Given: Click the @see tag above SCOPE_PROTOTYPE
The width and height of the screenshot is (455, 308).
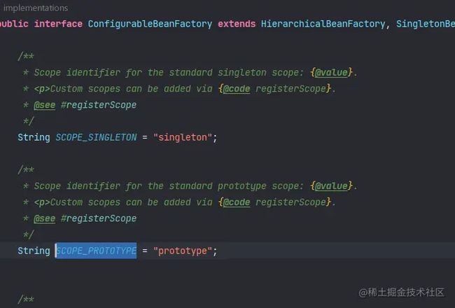Looking at the screenshot, I should coord(44,218).
